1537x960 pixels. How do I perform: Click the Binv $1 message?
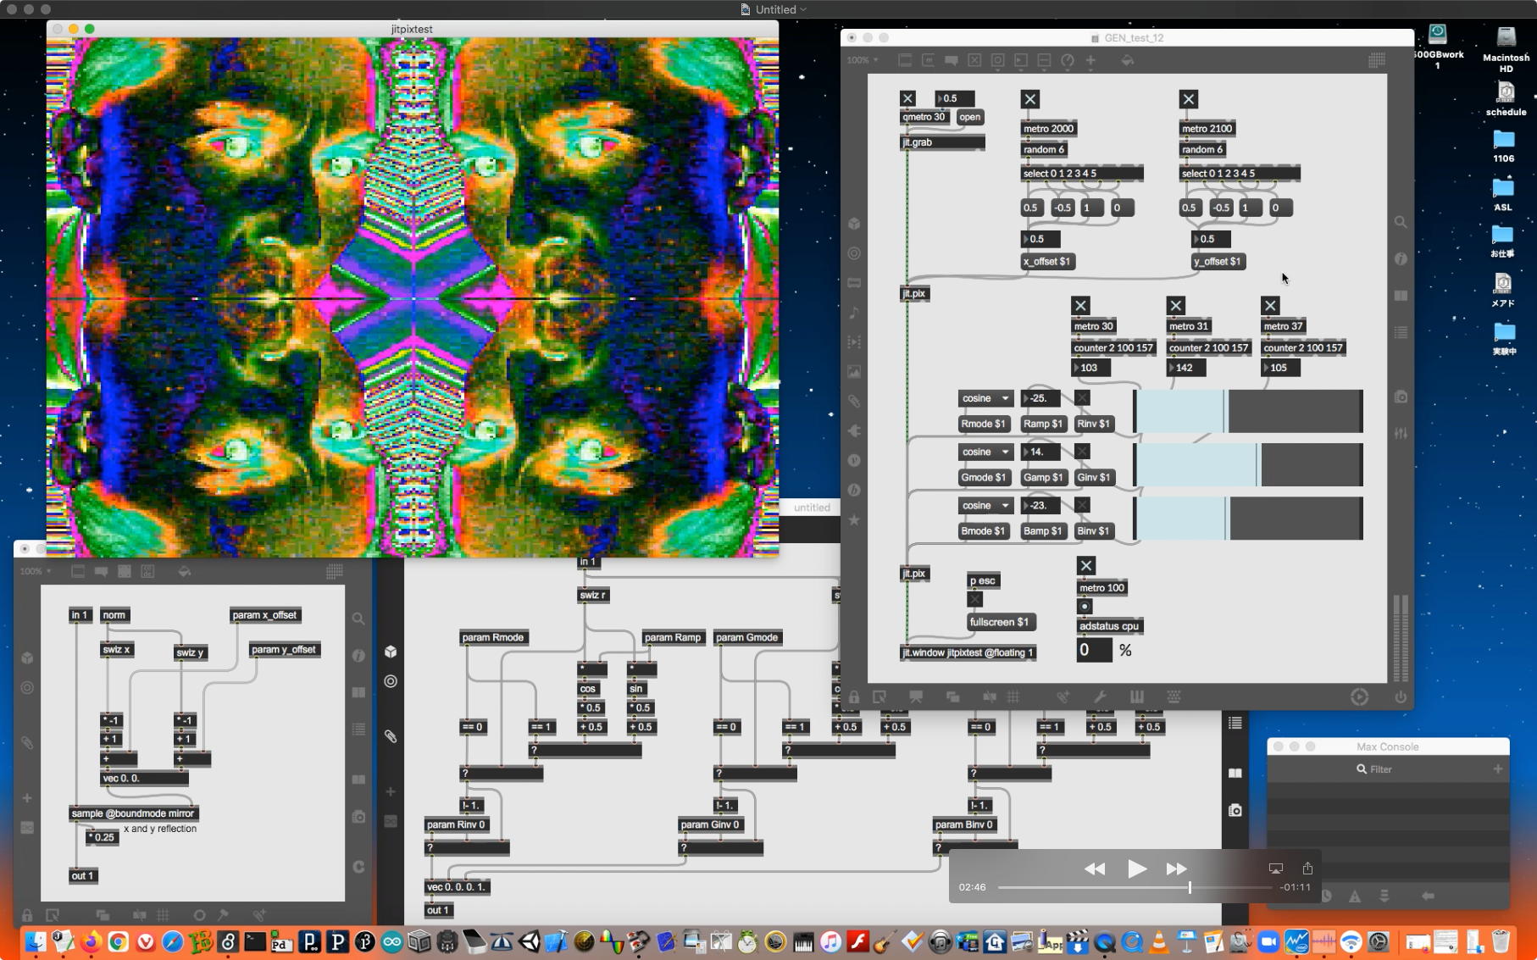tap(1093, 530)
